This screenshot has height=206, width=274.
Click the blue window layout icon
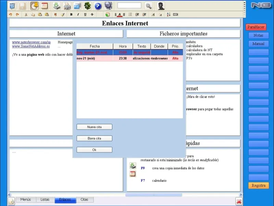coord(77,6)
